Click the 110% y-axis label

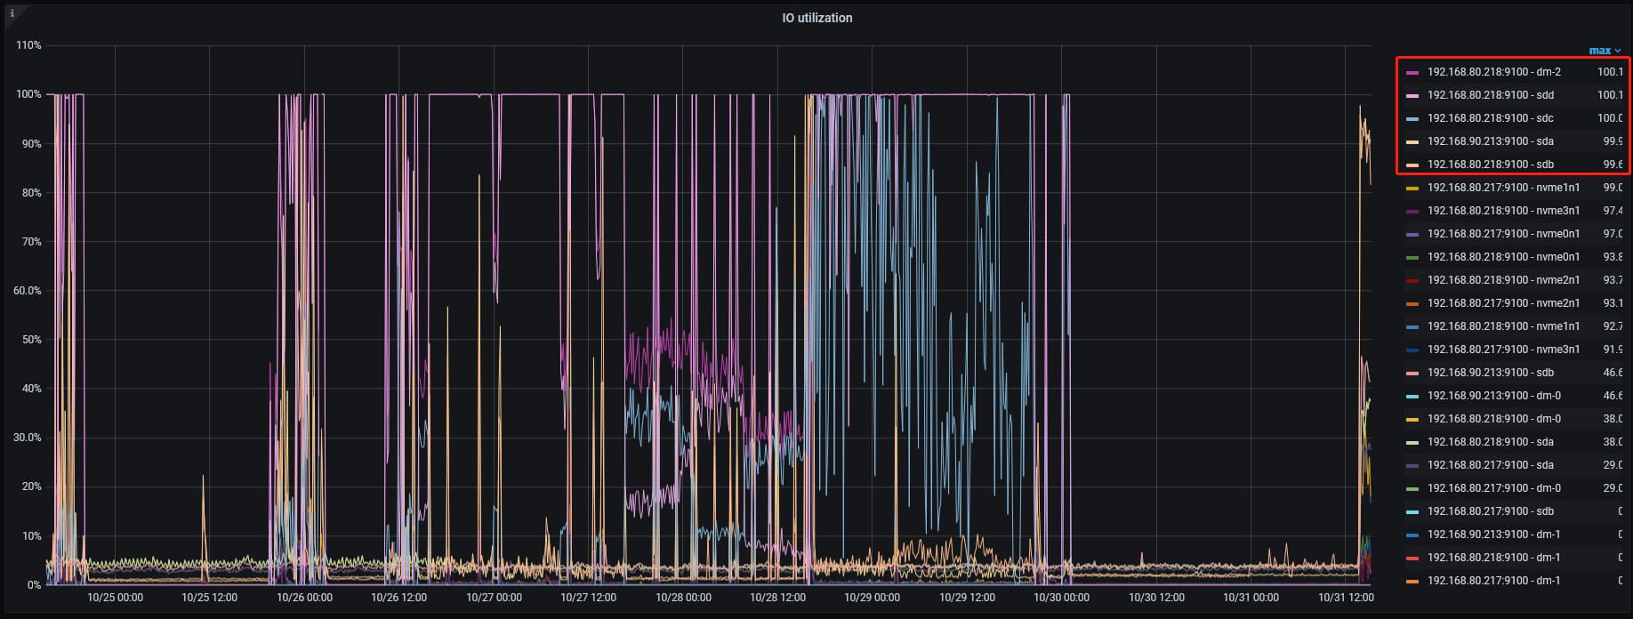tap(29, 45)
